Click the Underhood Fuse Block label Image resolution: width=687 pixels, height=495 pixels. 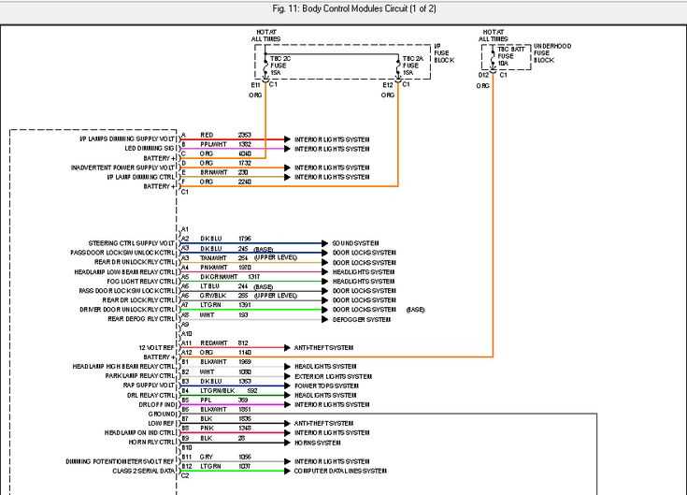click(x=551, y=53)
